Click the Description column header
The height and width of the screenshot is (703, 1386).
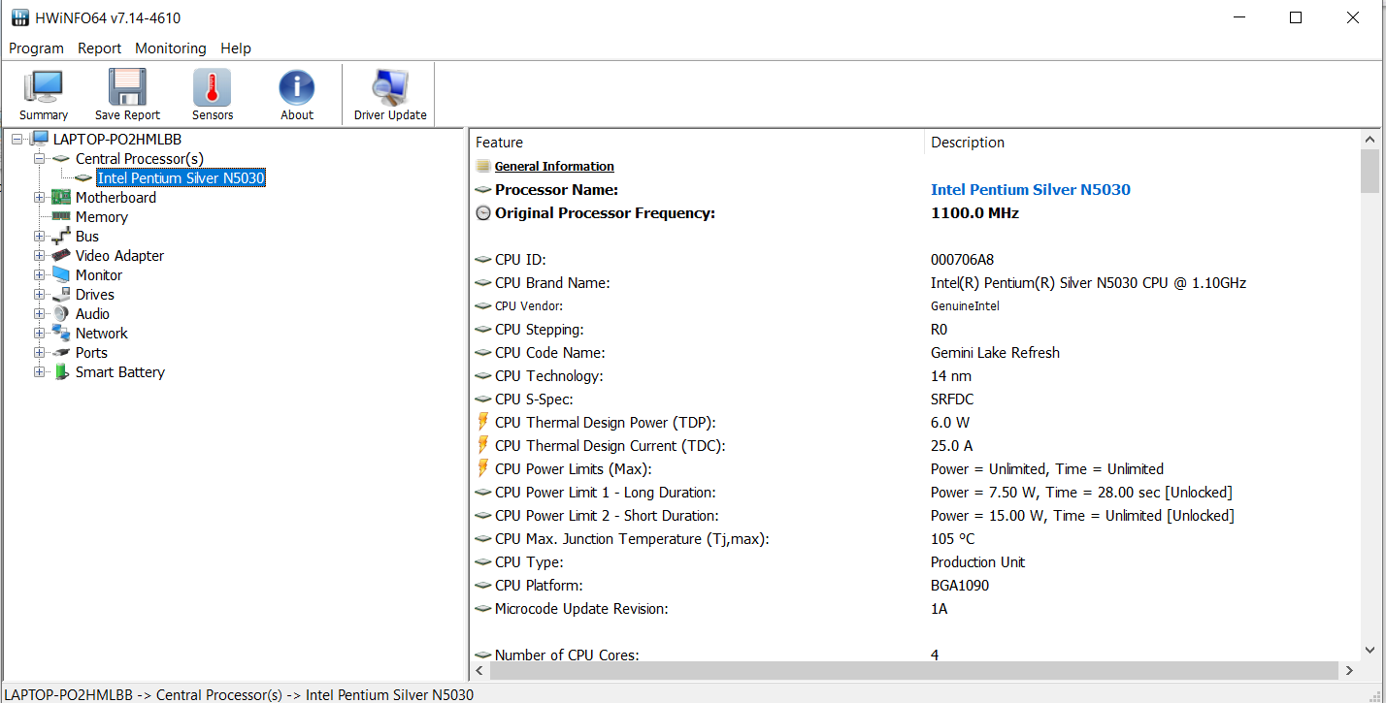pos(968,143)
